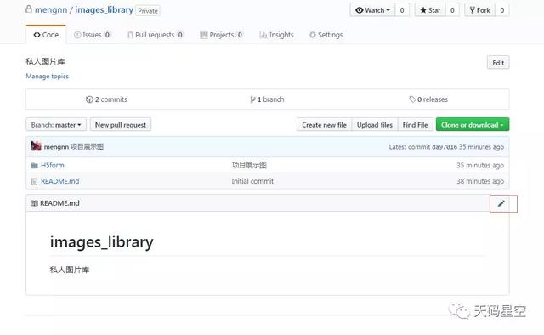Click the Projects tab board icon
The image size is (544, 335).
coord(204,35)
